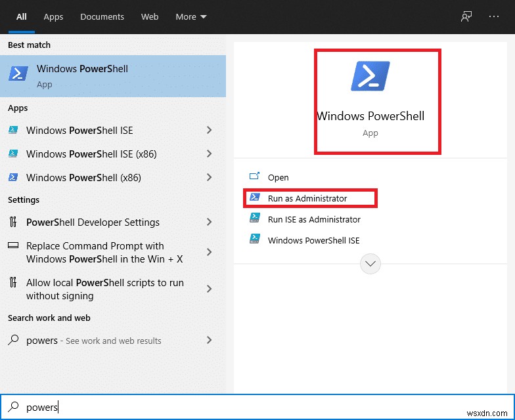Switch to the Documents tab
The image size is (515, 420).
coord(102,16)
